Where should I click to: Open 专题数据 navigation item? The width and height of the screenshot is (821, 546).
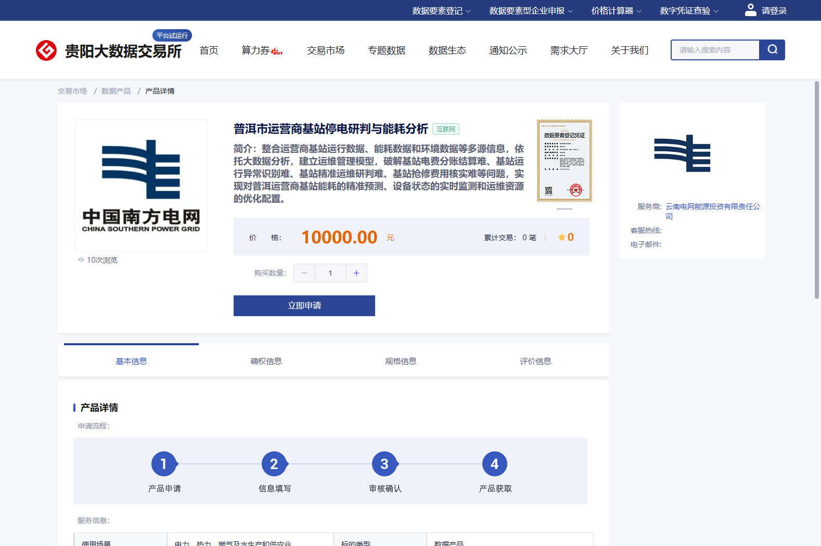click(x=387, y=50)
